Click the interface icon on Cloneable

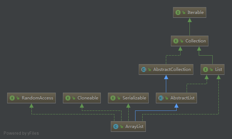click(x=68, y=98)
